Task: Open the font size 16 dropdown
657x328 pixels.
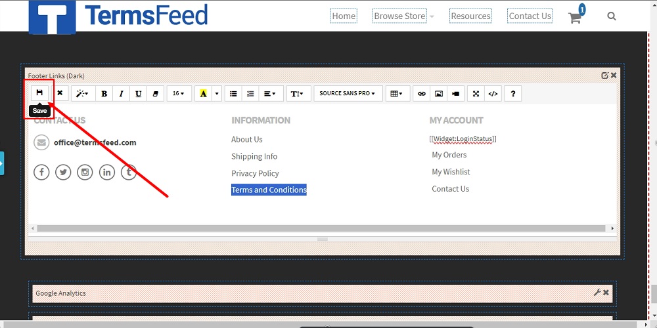Action: pyautogui.click(x=179, y=93)
